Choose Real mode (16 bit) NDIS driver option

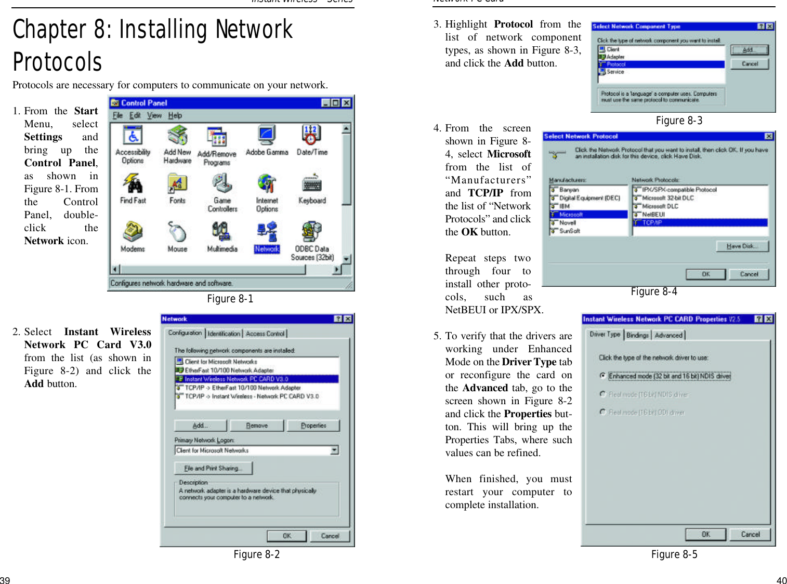[644, 394]
